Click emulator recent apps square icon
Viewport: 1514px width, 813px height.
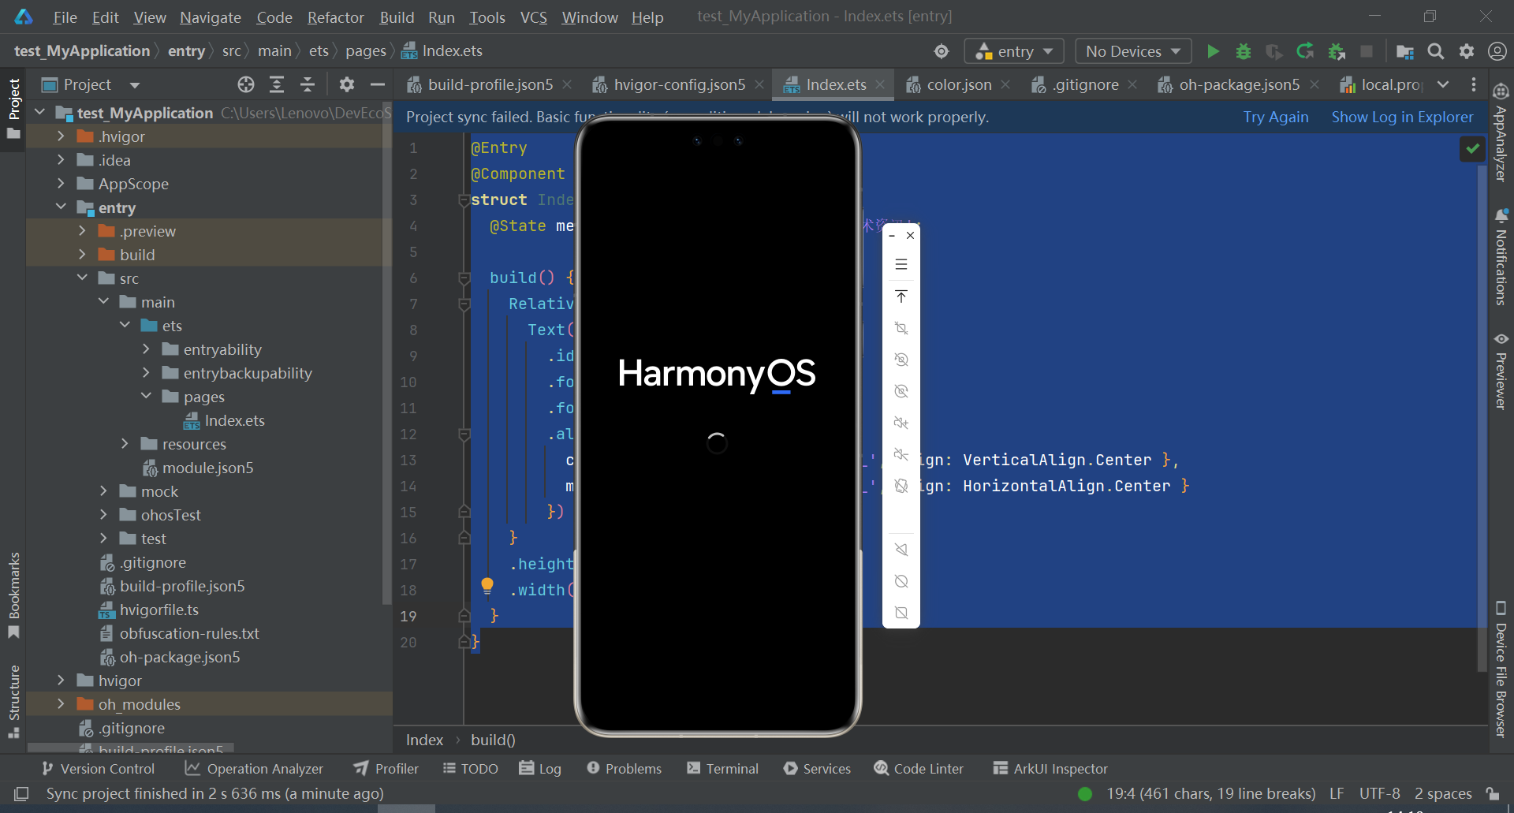click(901, 613)
